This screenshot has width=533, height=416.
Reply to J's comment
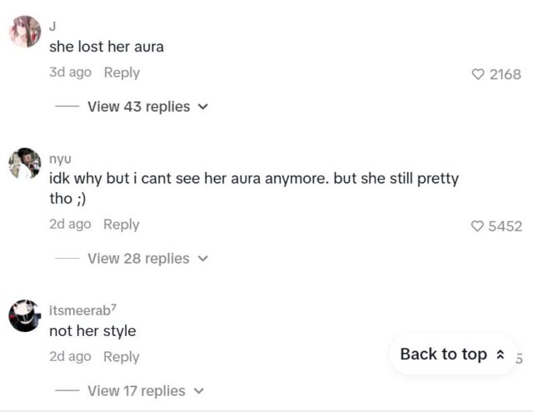[122, 72]
